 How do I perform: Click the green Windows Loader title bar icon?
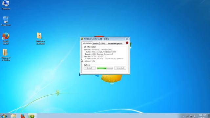coord(82,39)
